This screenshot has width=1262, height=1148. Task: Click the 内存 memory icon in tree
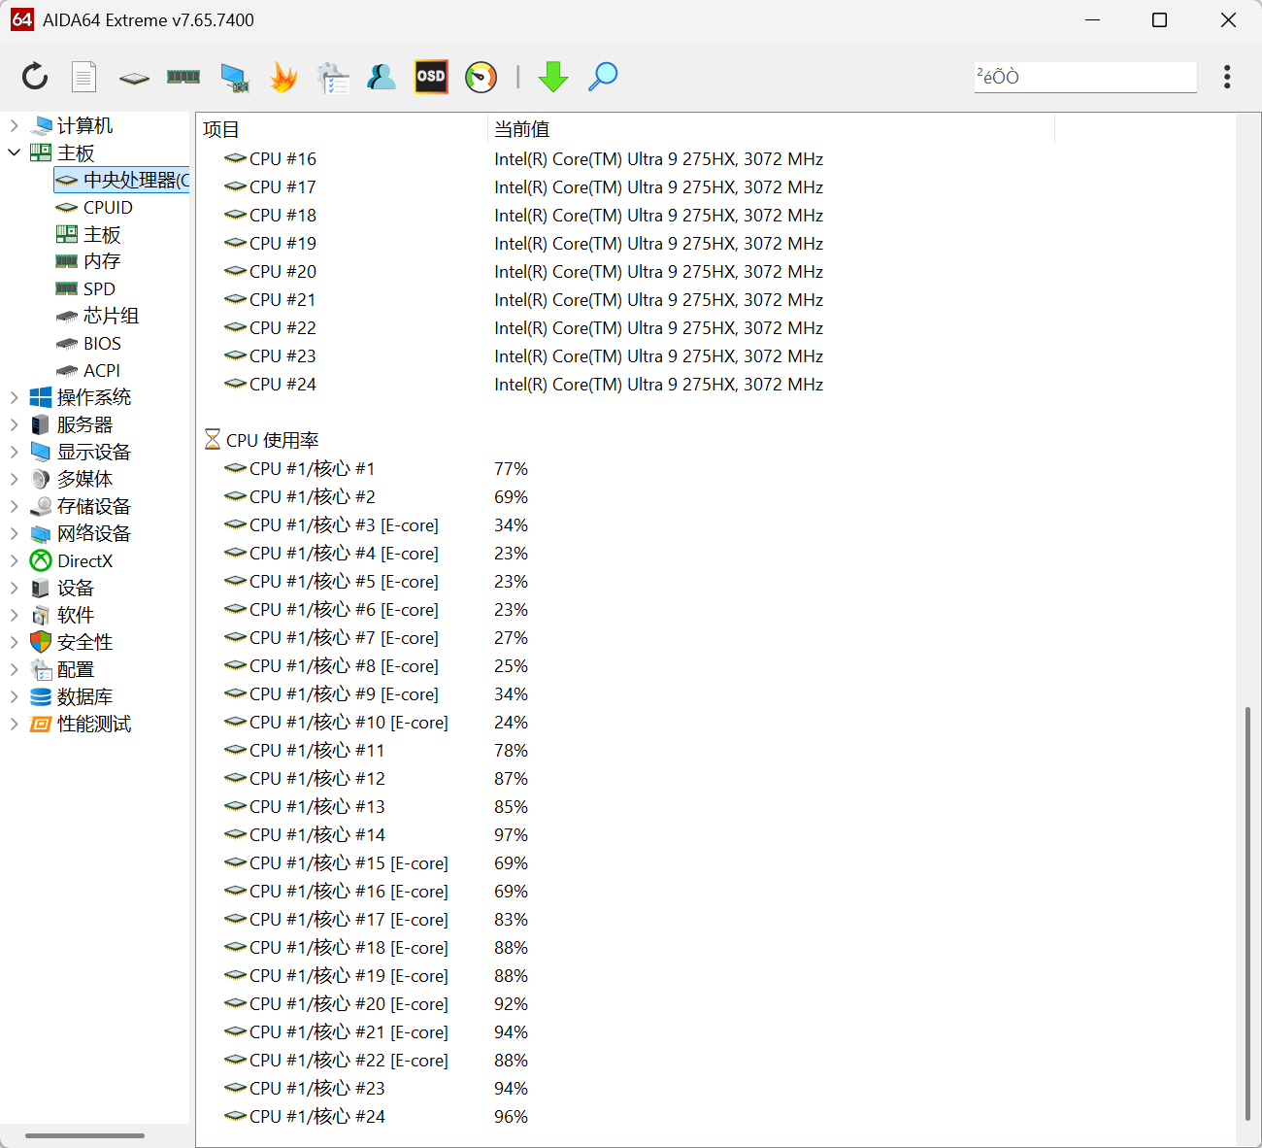click(66, 261)
